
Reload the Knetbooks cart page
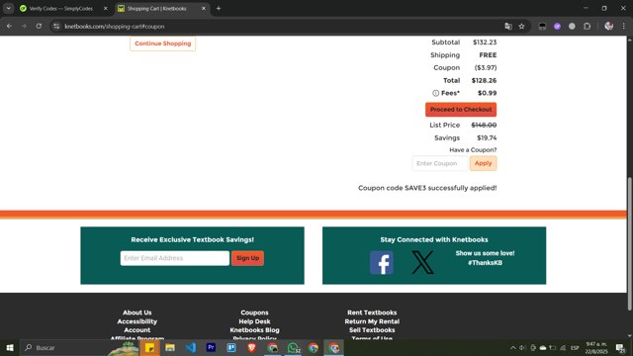(x=39, y=27)
